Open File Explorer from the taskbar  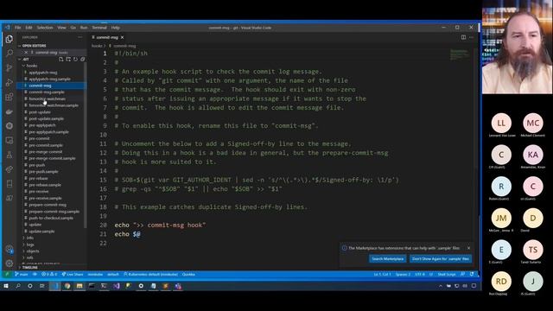[x=79, y=286]
